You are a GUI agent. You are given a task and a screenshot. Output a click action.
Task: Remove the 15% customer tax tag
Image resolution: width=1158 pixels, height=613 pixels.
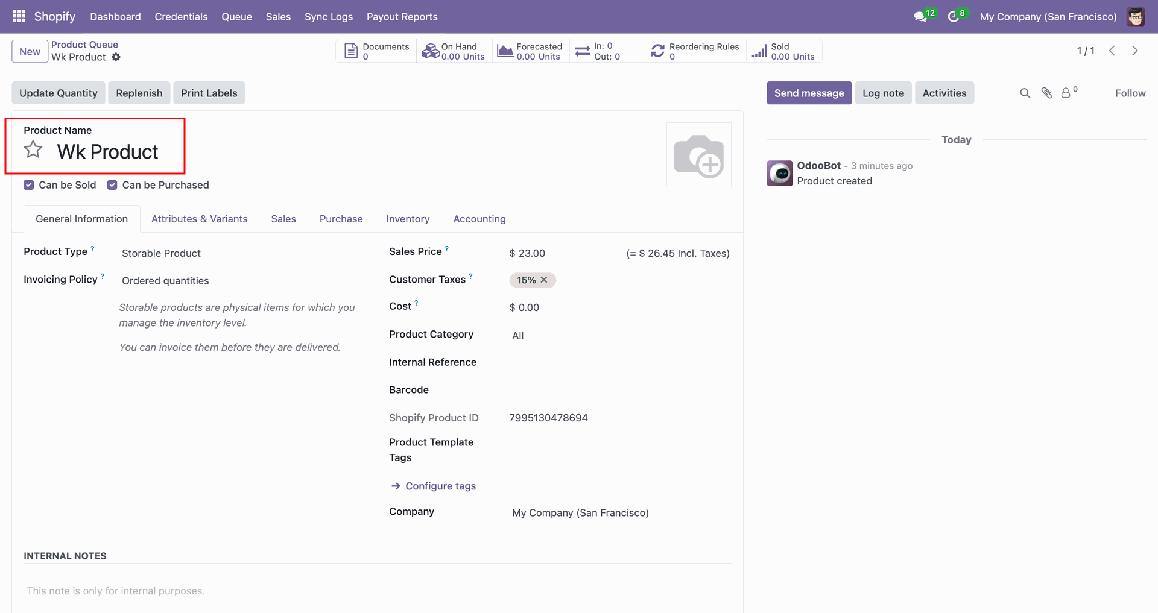pyautogui.click(x=543, y=280)
